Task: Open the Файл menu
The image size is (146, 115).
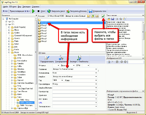Action: 5,7
